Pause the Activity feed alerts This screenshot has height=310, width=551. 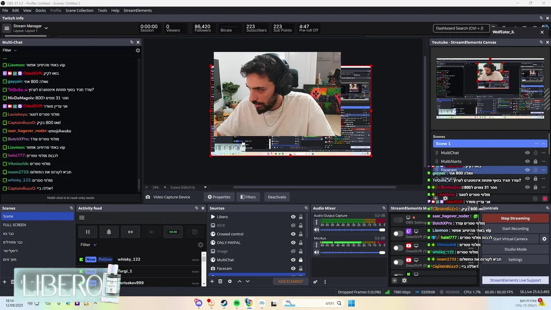click(x=88, y=232)
